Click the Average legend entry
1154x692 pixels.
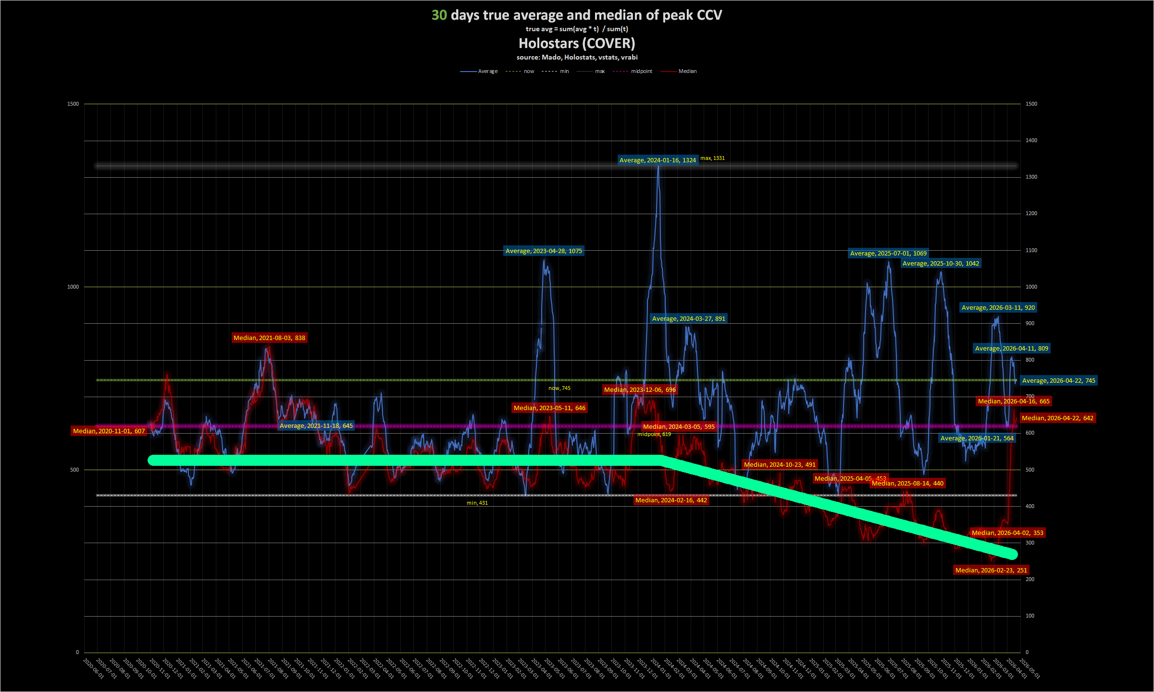[x=487, y=71]
